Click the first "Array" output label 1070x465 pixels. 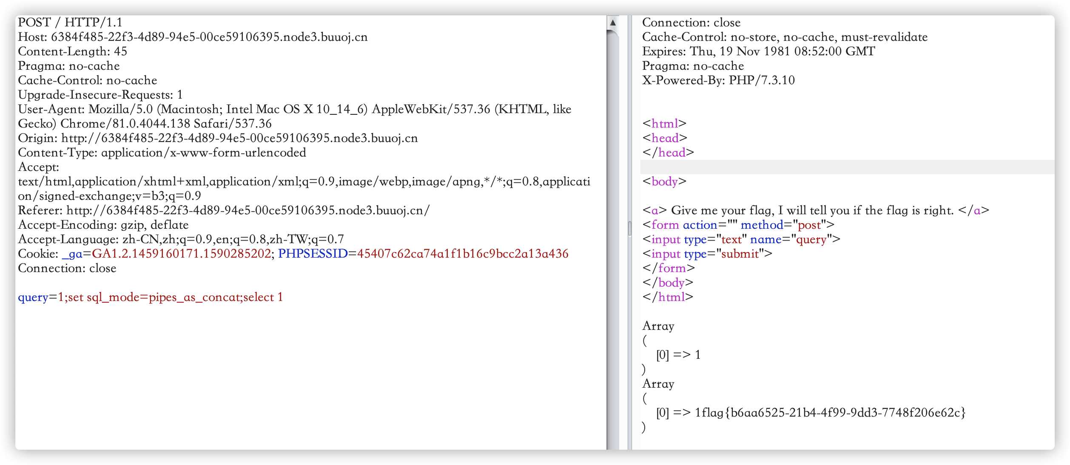click(x=658, y=326)
